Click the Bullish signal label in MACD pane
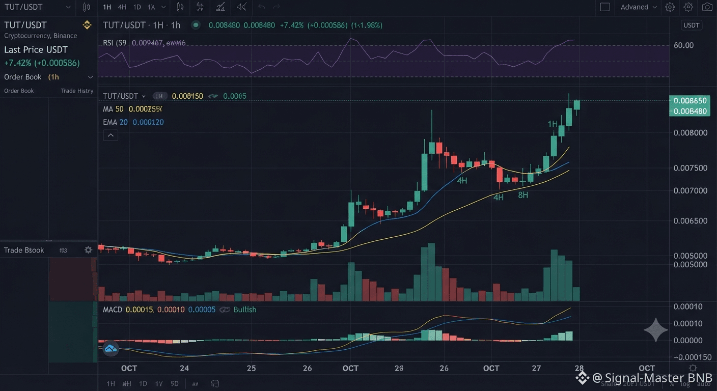The image size is (717, 391). [x=245, y=310]
